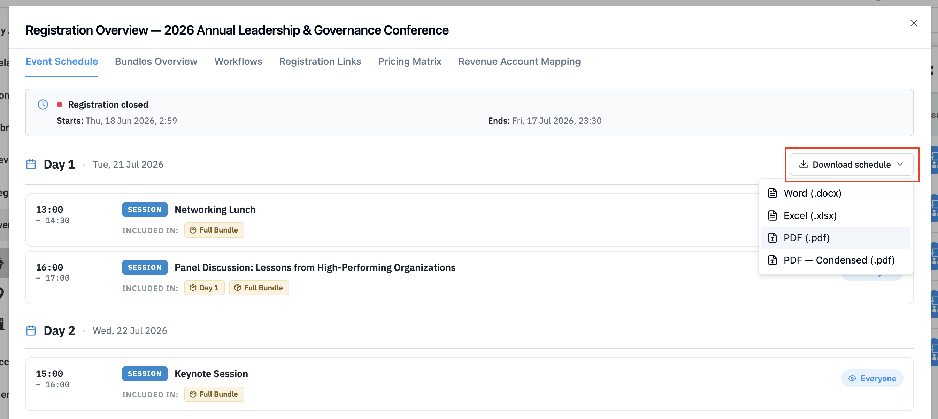Screen dimensions: 938x419
Task: Click the PDF Condensed file icon
Action: [x=772, y=260]
